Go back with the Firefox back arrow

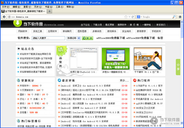(4, 17)
